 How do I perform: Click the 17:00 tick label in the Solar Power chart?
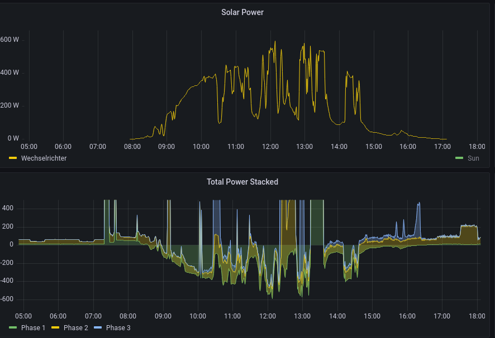click(442, 147)
